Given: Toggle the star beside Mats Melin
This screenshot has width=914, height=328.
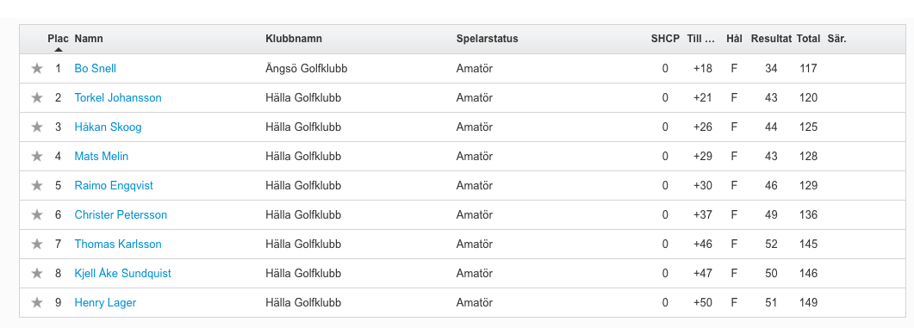Looking at the screenshot, I should 37,156.
